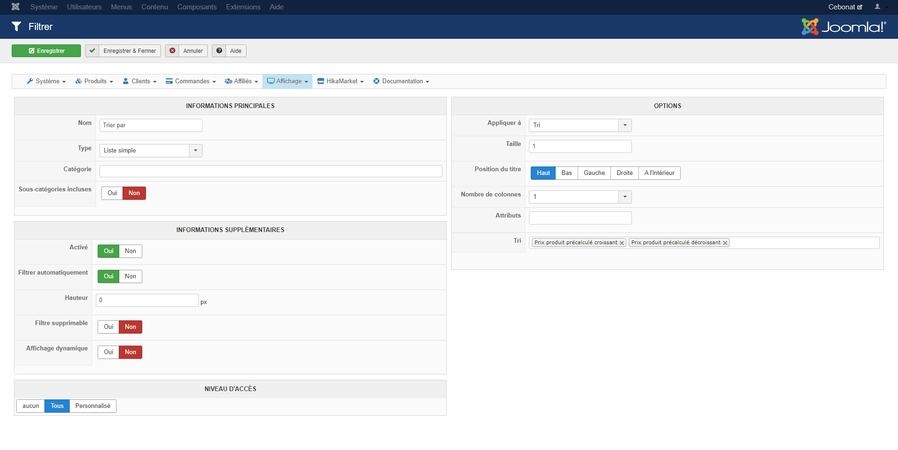Click the person icon beside Clients

point(126,81)
